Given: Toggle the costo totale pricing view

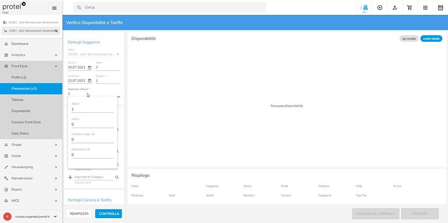Looking at the screenshot, I should [431, 39].
